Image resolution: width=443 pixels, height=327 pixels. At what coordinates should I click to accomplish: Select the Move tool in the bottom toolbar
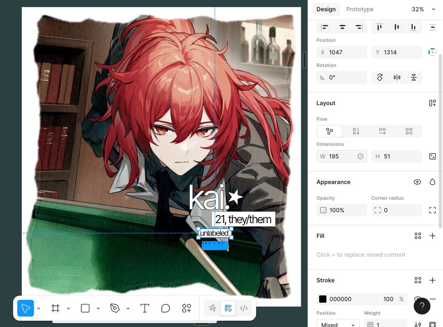25,308
